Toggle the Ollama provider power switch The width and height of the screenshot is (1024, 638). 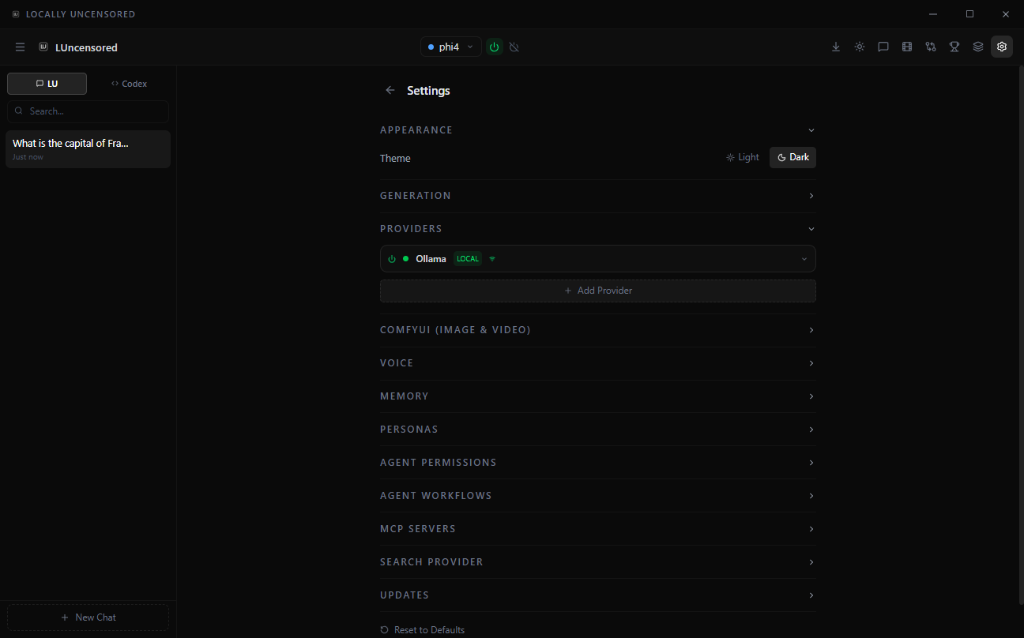pos(391,258)
